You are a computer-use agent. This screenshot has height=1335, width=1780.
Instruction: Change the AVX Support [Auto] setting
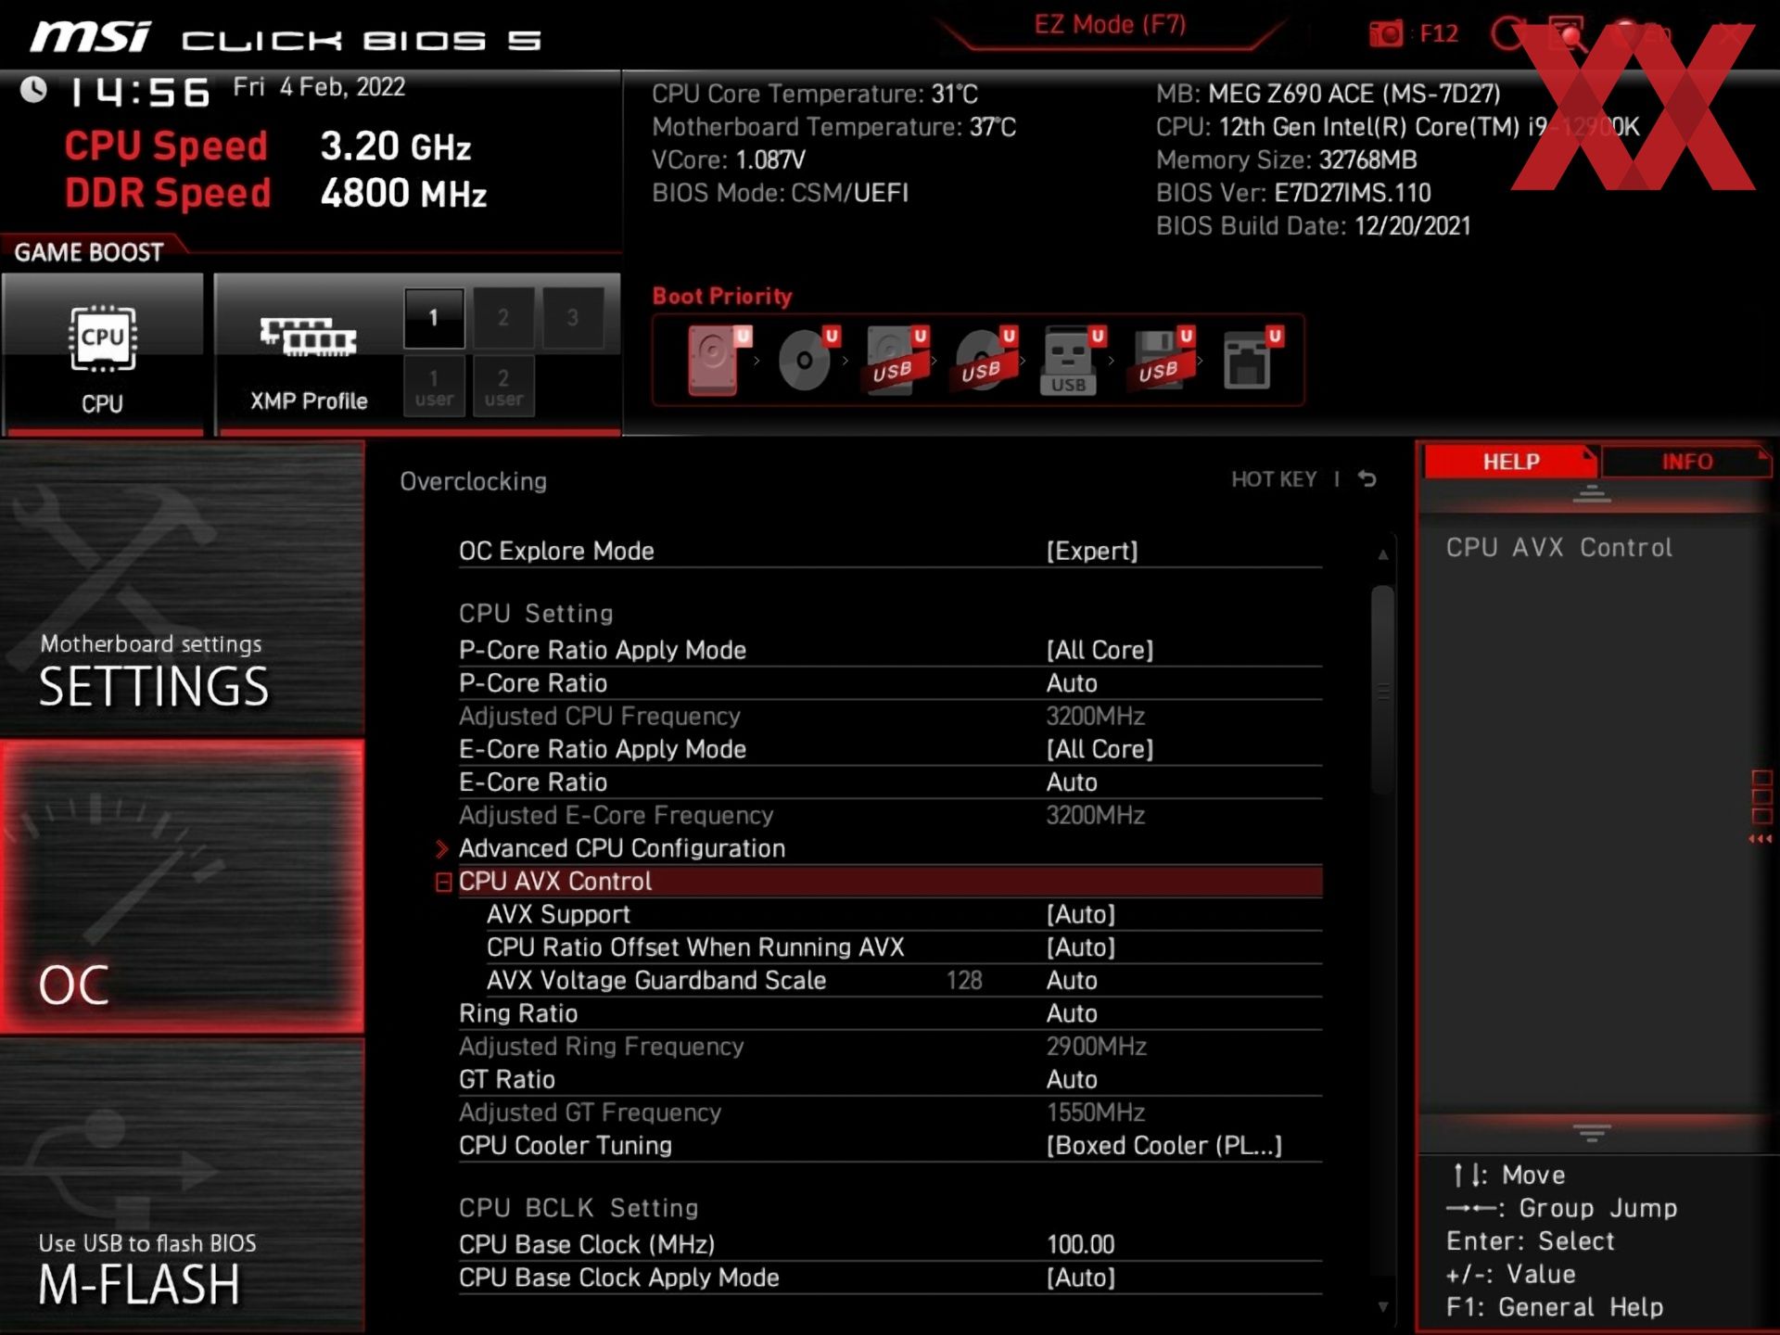[x=904, y=914]
